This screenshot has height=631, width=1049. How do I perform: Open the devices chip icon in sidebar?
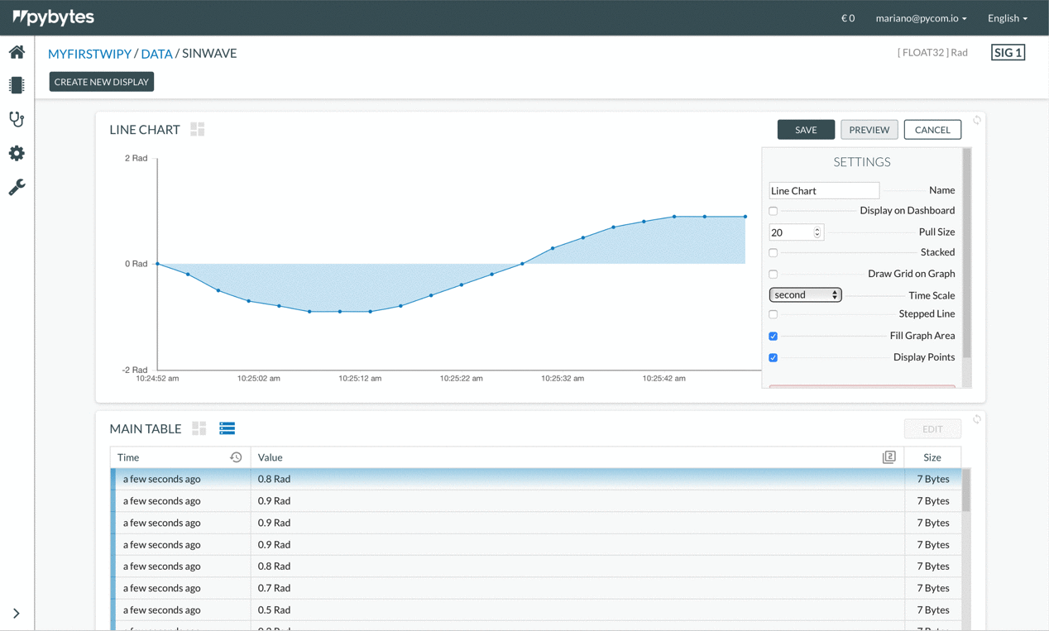point(17,85)
